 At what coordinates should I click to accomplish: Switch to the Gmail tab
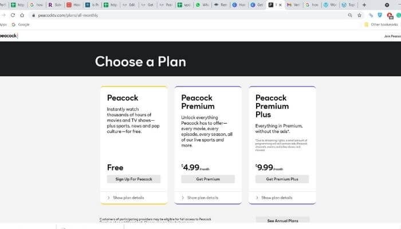293,5
